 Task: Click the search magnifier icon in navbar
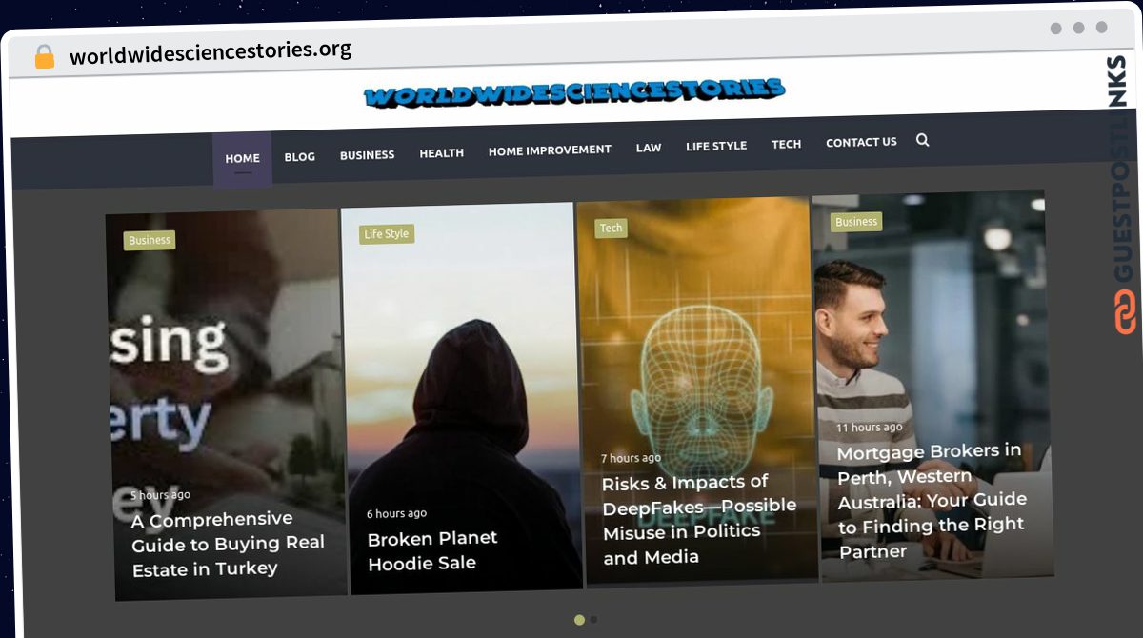pyautogui.click(x=922, y=140)
